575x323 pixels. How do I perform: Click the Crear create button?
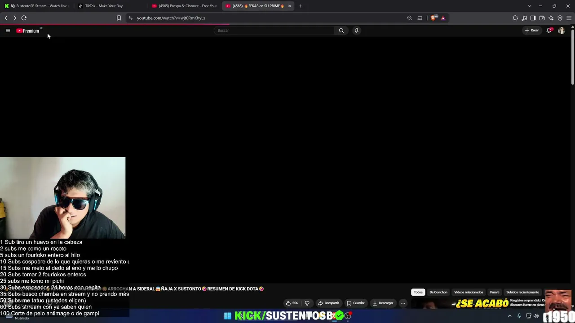pyautogui.click(x=532, y=31)
